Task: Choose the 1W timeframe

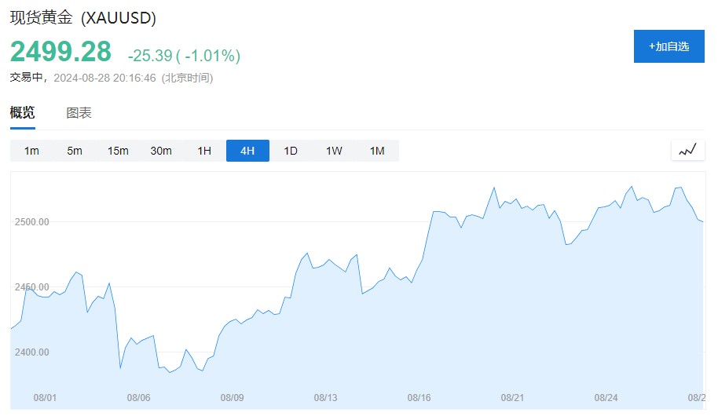Action: [334, 151]
